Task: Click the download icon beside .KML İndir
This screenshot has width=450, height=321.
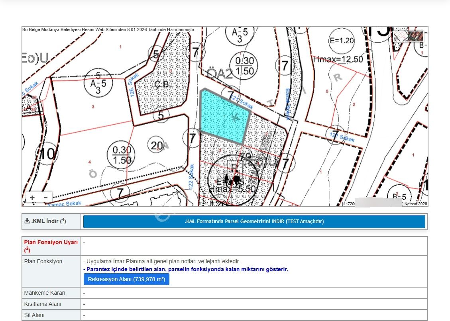Action: [x=27, y=221]
